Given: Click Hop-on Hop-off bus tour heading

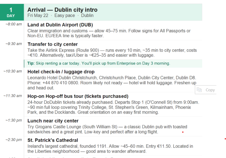Looking at the screenshot, I should point(78,96).
